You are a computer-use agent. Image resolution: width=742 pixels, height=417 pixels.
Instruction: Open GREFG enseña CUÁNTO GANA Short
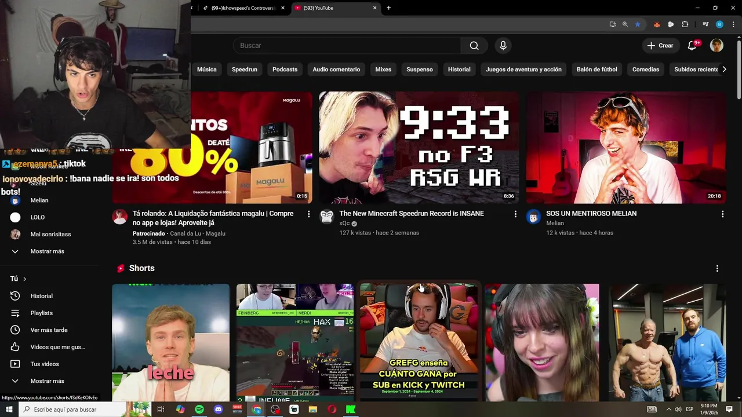pos(419,342)
